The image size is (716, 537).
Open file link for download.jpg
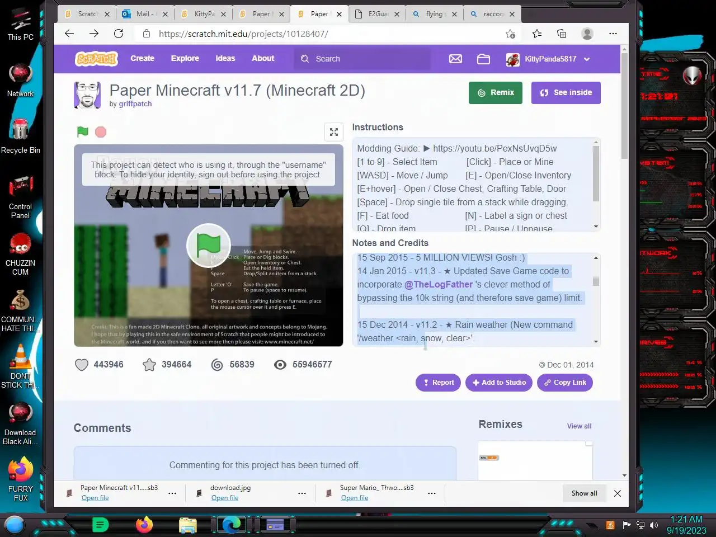click(225, 498)
